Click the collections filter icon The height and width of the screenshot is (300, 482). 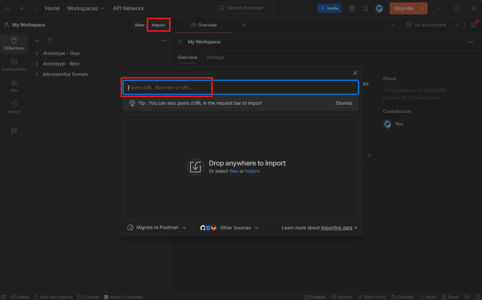(50, 40)
